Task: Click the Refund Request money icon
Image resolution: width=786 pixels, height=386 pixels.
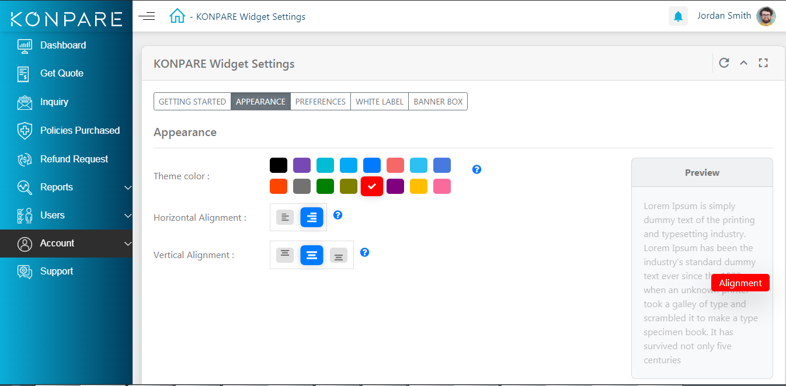Action: point(25,159)
